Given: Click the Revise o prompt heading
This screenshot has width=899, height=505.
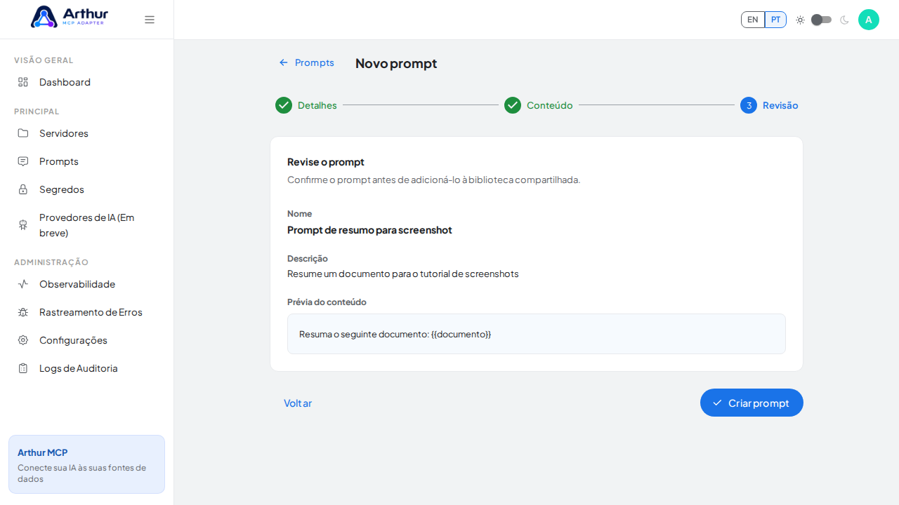Looking at the screenshot, I should click(x=326, y=162).
